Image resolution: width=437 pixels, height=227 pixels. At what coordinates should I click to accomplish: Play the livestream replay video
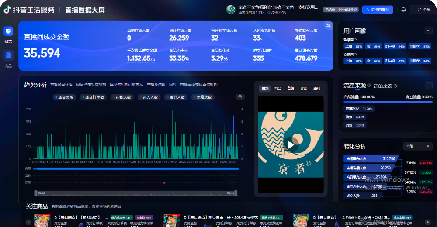[291, 145]
